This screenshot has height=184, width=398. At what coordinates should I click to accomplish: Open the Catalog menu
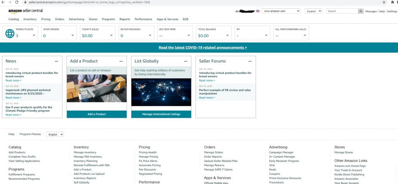14,19
